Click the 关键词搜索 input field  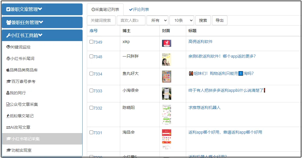[x=101, y=20]
